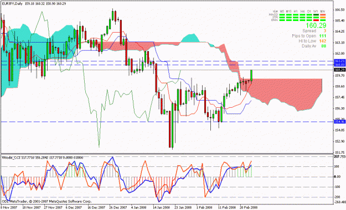This screenshot has height=210, width=346.
Task: Click the ODL MetaTrader copyright text
Action: click(x=47, y=201)
